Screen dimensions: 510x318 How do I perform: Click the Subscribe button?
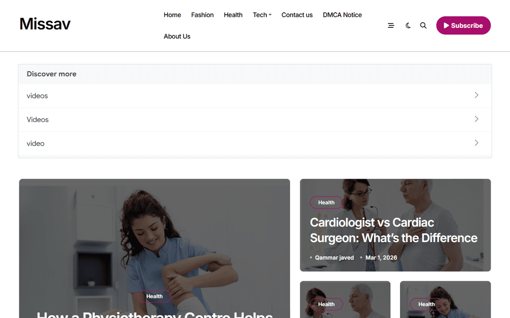pyautogui.click(x=463, y=25)
